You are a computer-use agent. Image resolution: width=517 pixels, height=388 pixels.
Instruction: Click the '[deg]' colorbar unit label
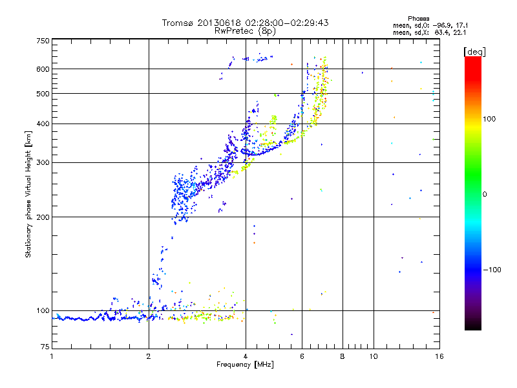click(474, 52)
